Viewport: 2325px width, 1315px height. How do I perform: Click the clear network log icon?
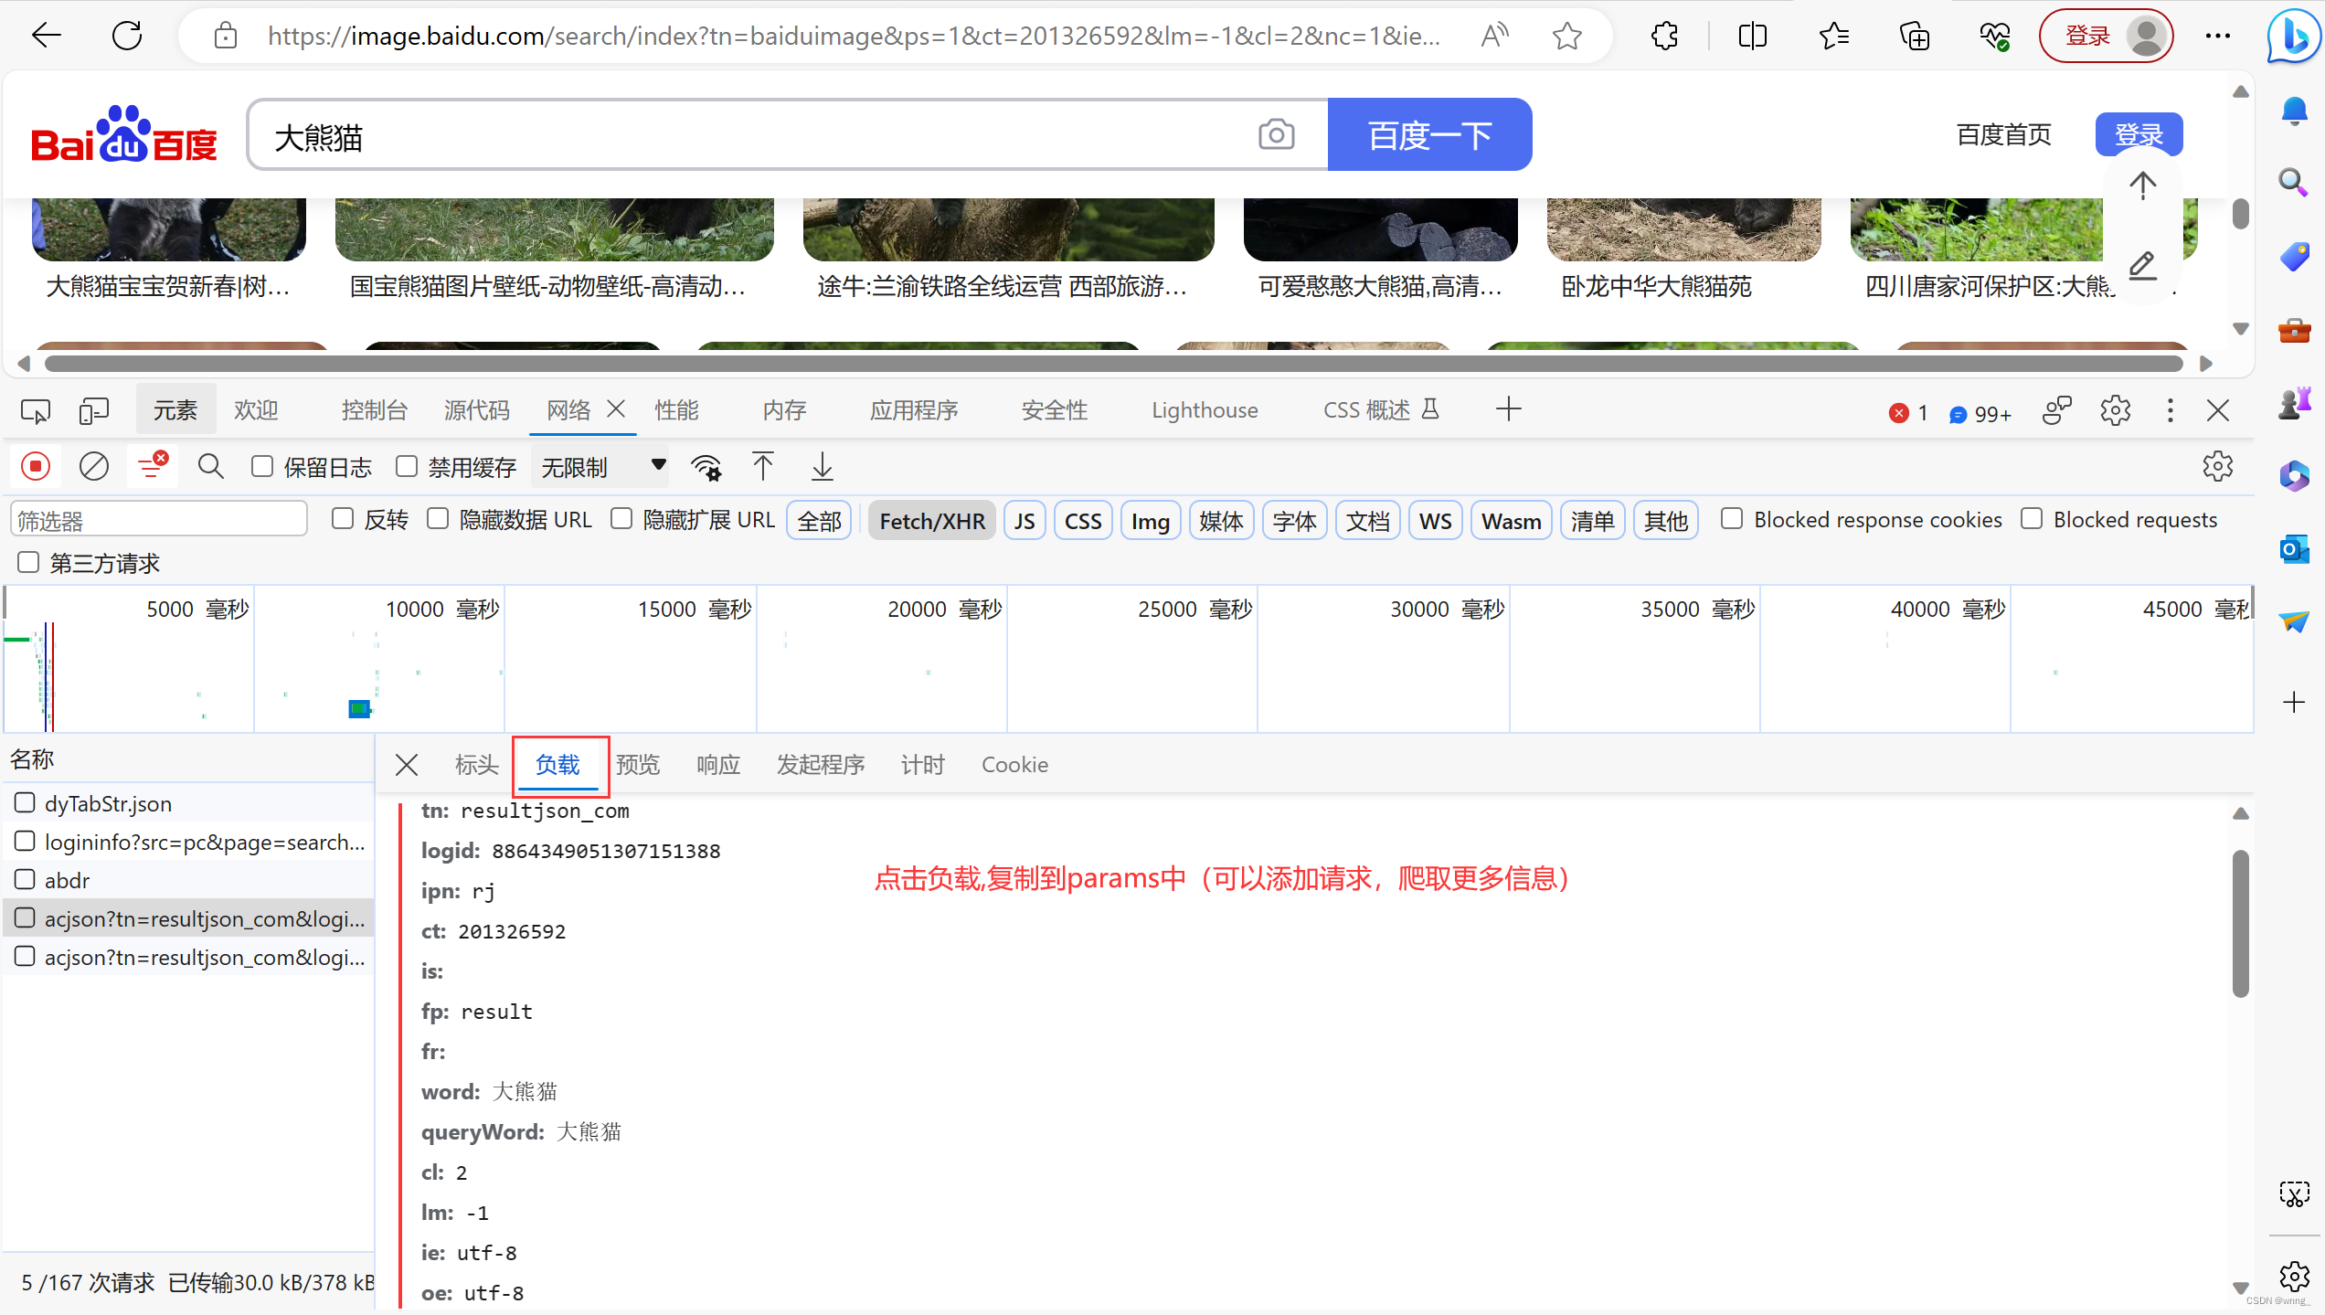coord(93,467)
